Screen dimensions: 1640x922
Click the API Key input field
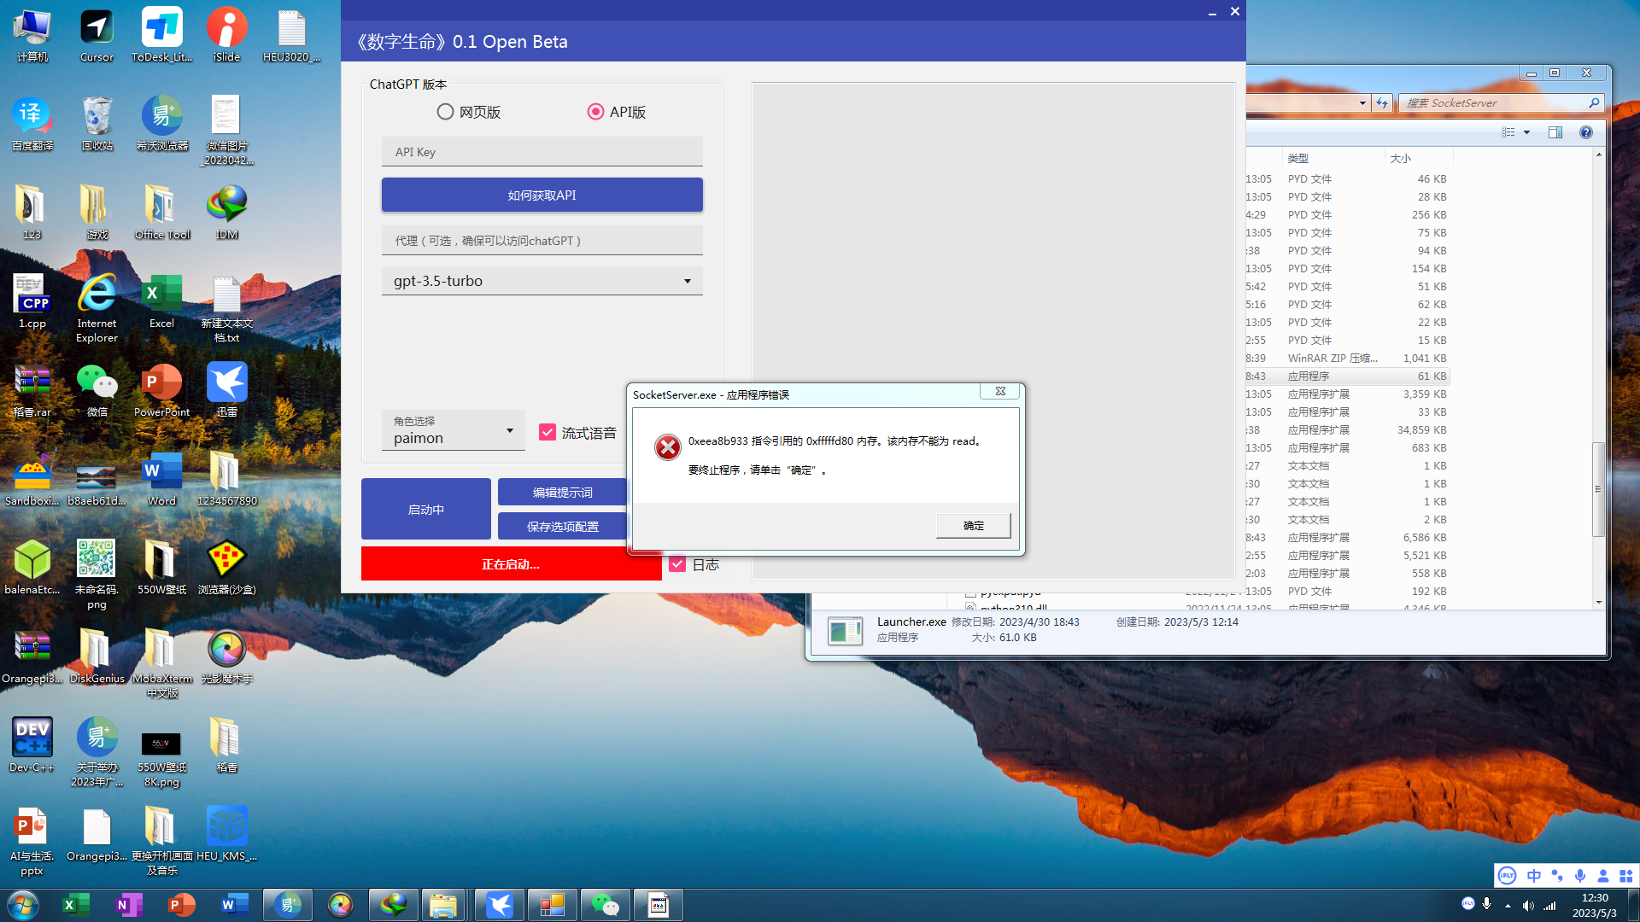click(x=542, y=152)
